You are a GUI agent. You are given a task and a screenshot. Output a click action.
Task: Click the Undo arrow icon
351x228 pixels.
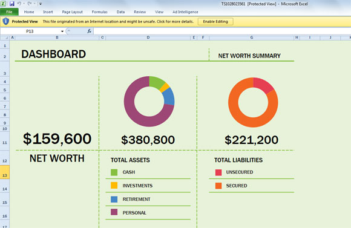click(19, 4)
